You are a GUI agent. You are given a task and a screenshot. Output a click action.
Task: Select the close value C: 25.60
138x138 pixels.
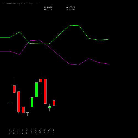[x=48, y=7]
